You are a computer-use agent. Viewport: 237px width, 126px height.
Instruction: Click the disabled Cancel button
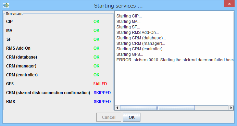click(109, 117)
